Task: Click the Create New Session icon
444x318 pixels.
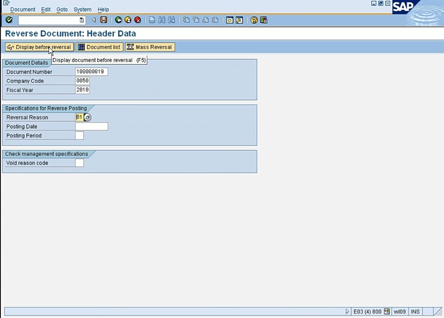Action: pyautogui.click(x=229, y=20)
